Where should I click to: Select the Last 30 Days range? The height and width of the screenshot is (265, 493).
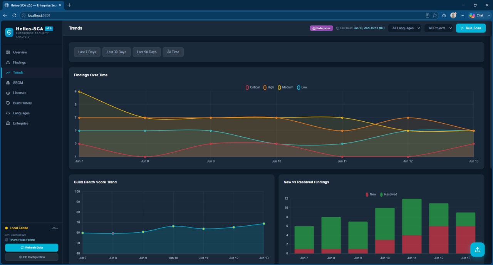116,52
